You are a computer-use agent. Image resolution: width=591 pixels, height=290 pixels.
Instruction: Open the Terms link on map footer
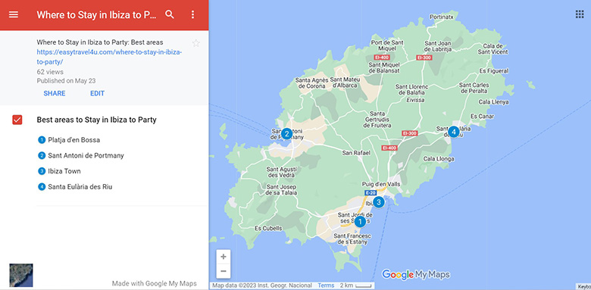coord(326,285)
